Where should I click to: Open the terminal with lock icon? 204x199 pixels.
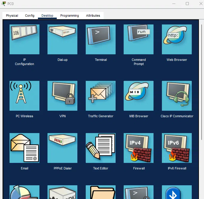click(139, 192)
